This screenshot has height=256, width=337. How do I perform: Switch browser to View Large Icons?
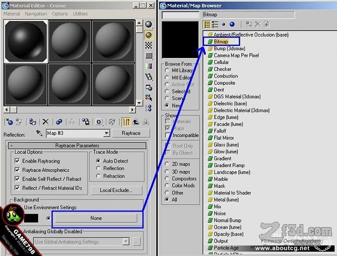click(232, 24)
